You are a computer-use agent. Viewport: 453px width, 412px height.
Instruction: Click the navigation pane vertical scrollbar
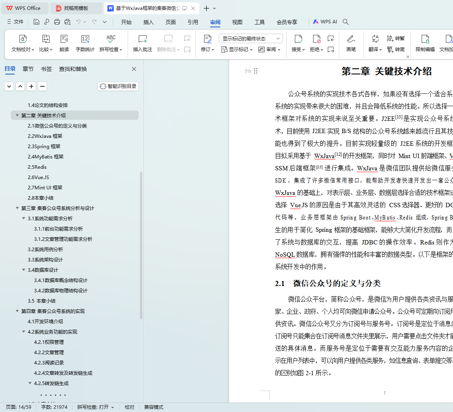(141, 246)
